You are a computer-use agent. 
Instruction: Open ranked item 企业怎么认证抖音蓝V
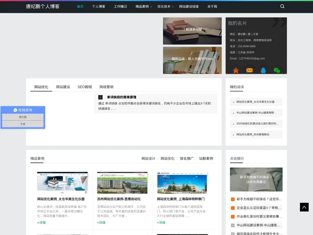pyautogui.click(x=259, y=208)
